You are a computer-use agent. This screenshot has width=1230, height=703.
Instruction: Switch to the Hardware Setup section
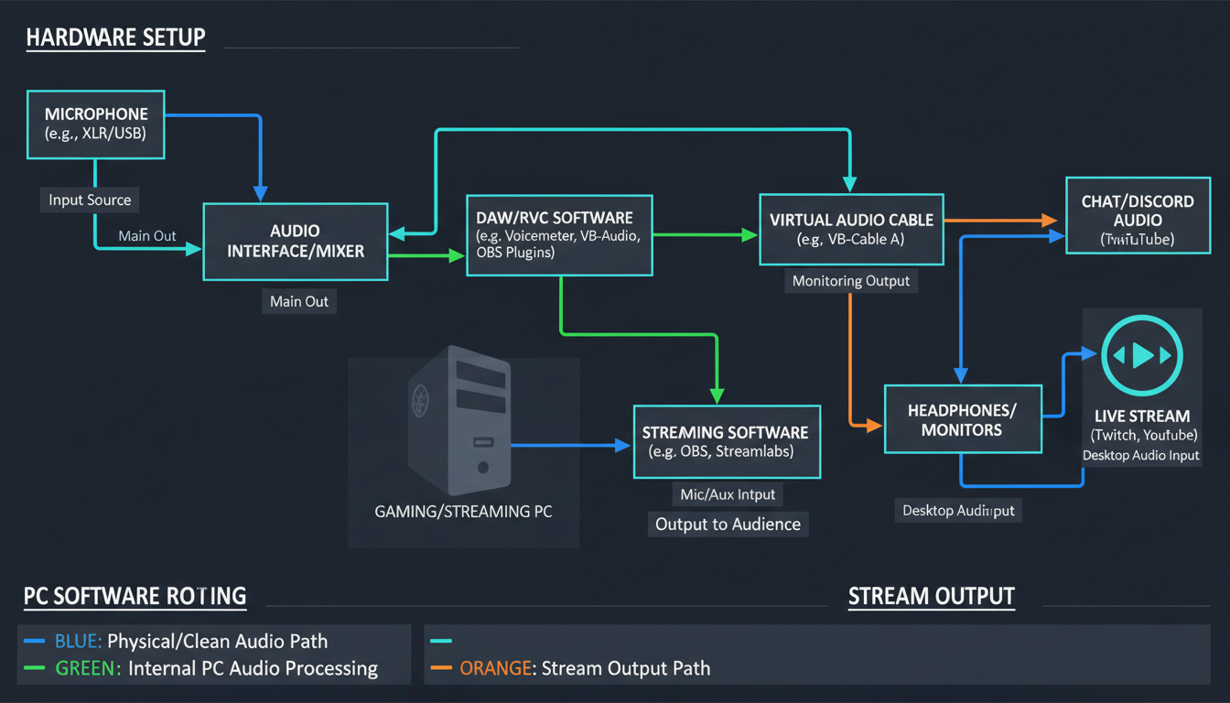(x=115, y=38)
